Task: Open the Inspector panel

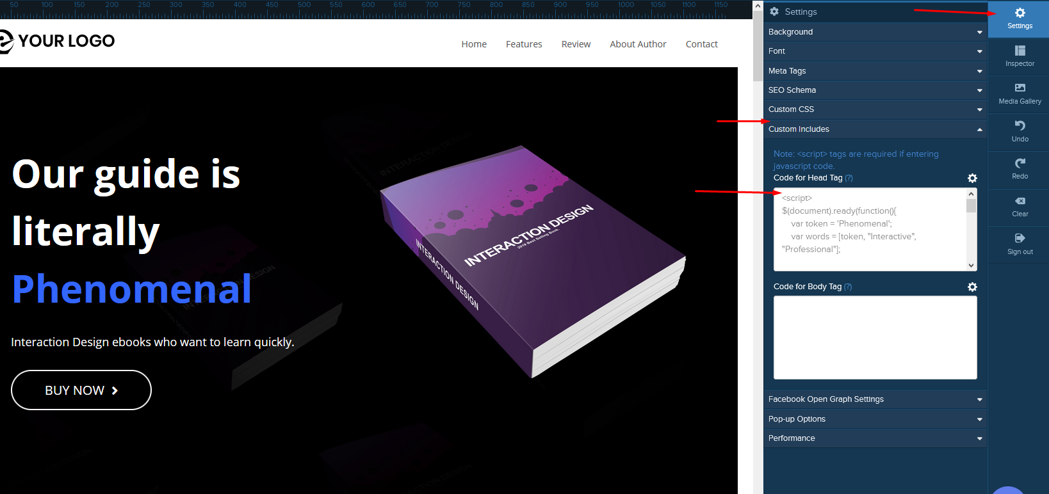Action: (1020, 56)
